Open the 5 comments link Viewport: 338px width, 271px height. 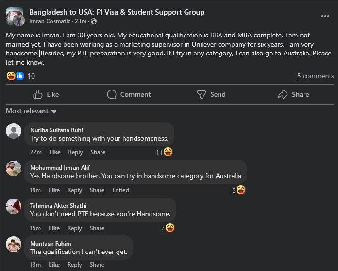click(315, 76)
